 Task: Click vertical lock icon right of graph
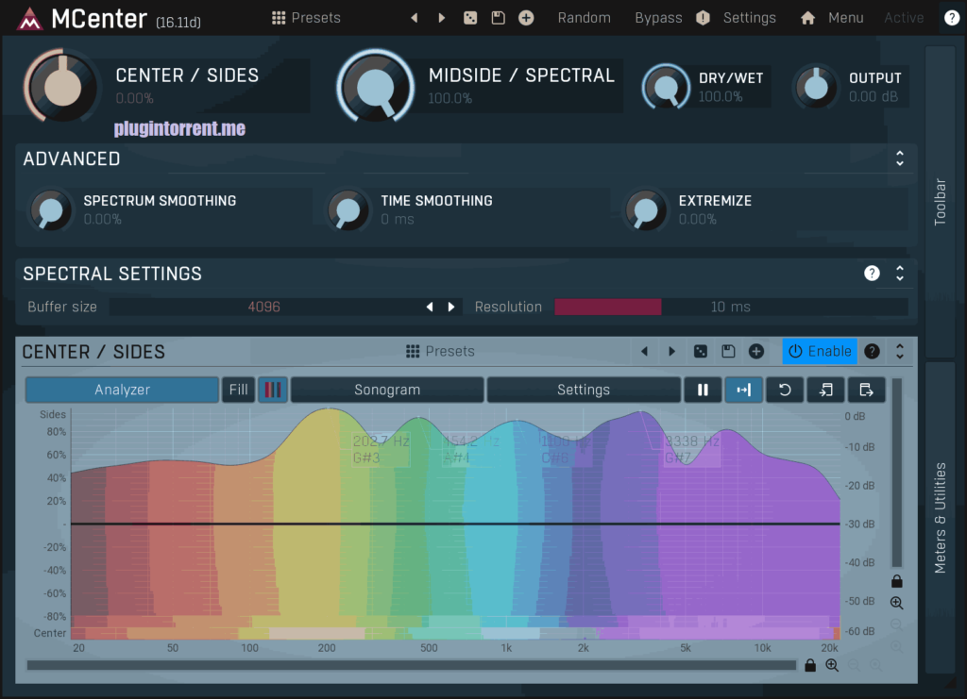(897, 581)
